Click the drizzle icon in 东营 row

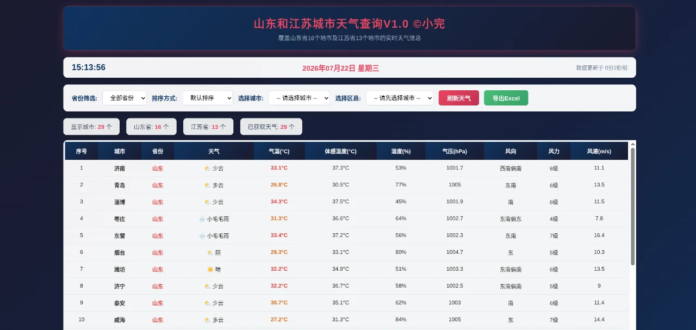click(202, 236)
